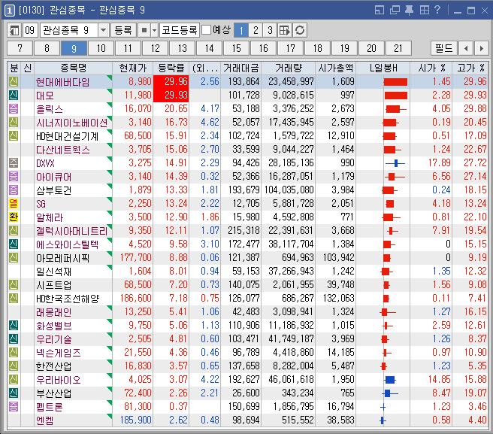The width and height of the screenshot is (493, 434).
Task: Click the price 185,900 for 엔켐
Action: pos(135,420)
